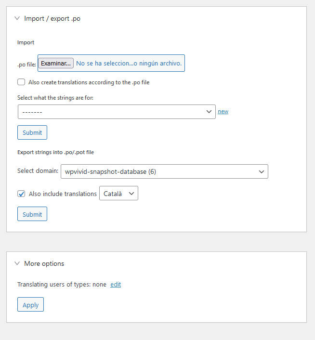
Task: Open the Català language dropdown
Action: 118,193
